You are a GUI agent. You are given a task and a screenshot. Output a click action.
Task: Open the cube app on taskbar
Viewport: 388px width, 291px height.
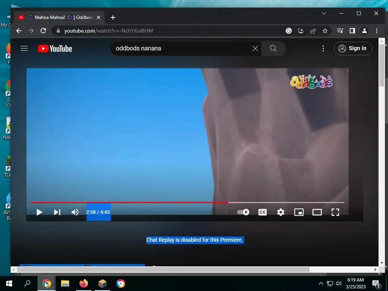click(x=102, y=283)
